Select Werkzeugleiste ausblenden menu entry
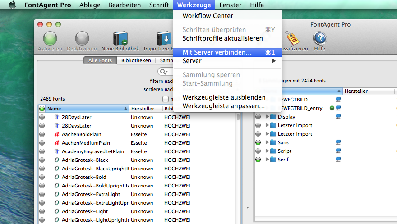Image resolution: width=397 pixels, height=224 pixels. point(224,97)
